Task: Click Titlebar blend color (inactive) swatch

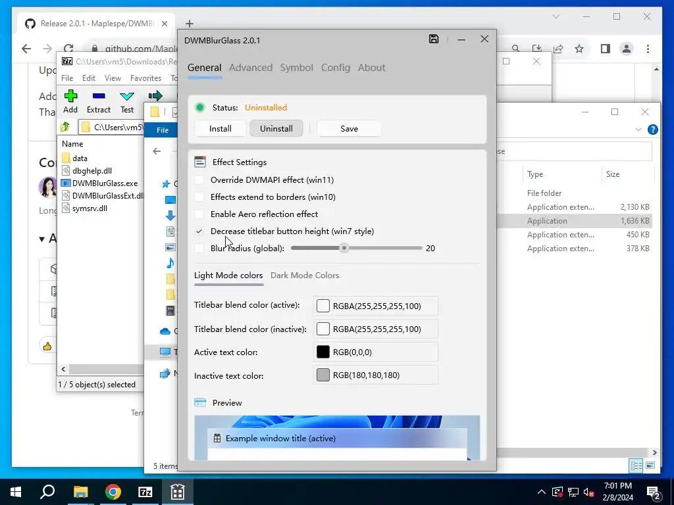Action: coord(323,329)
